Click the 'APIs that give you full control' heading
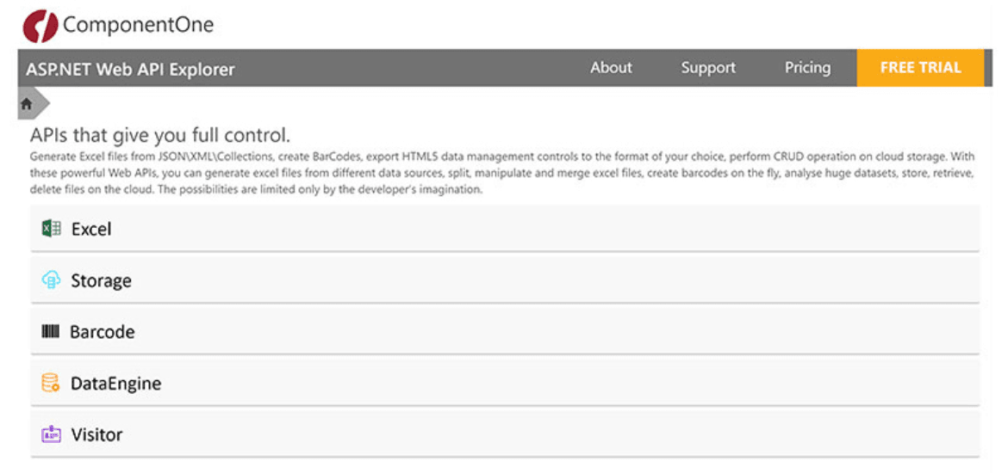 tap(160, 135)
